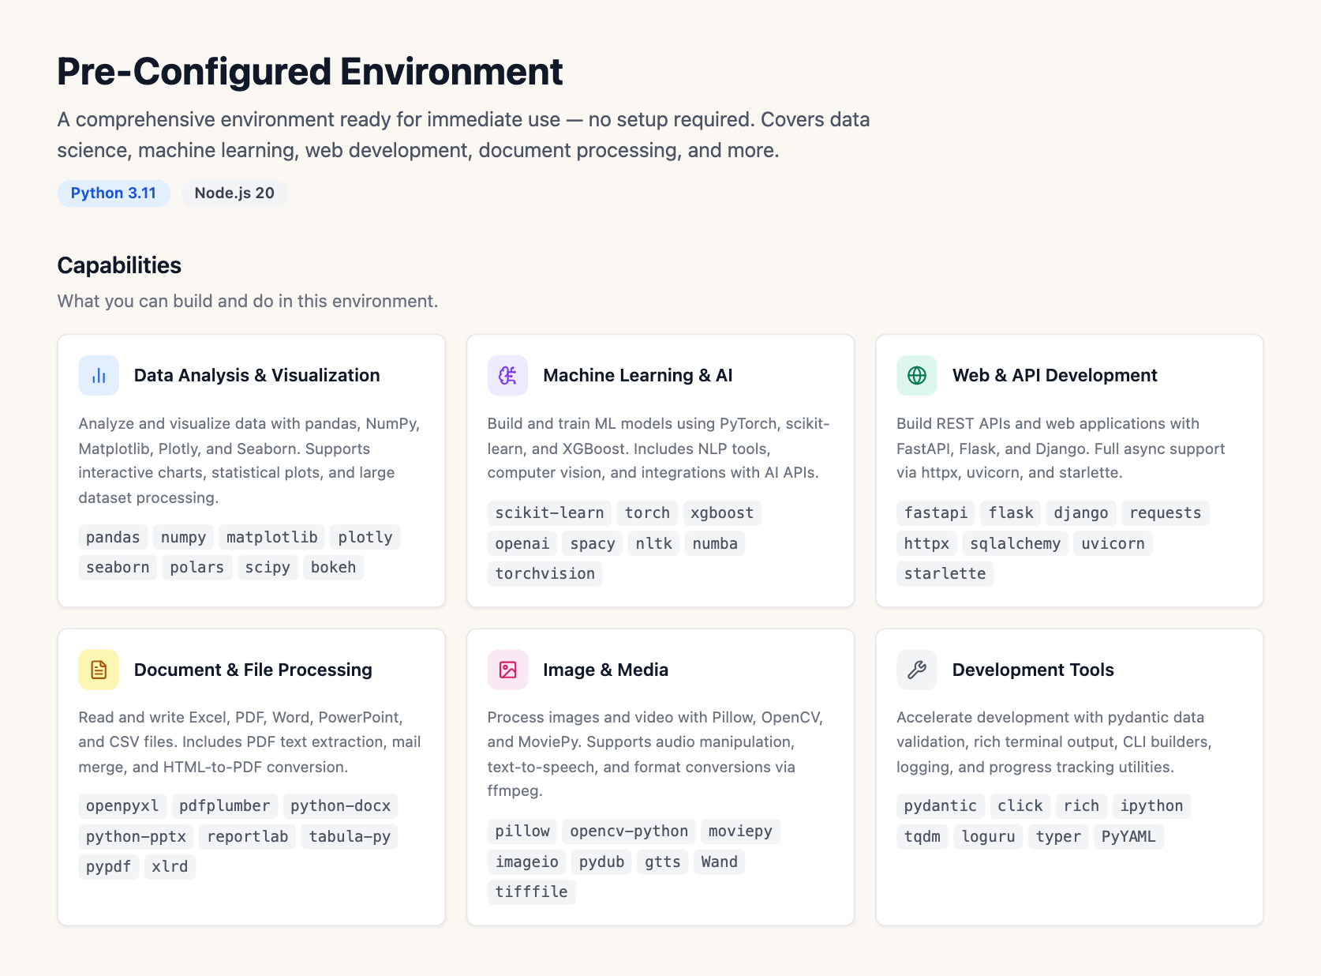This screenshot has height=976, width=1321.
Task: Click the torch package tag
Action: click(647, 512)
